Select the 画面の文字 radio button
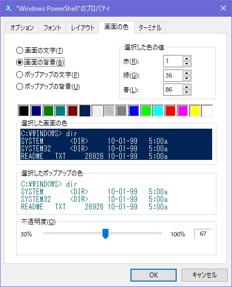 point(19,50)
